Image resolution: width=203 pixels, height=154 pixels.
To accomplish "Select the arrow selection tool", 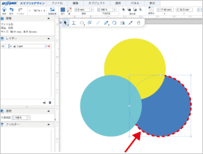I will click(66, 23).
